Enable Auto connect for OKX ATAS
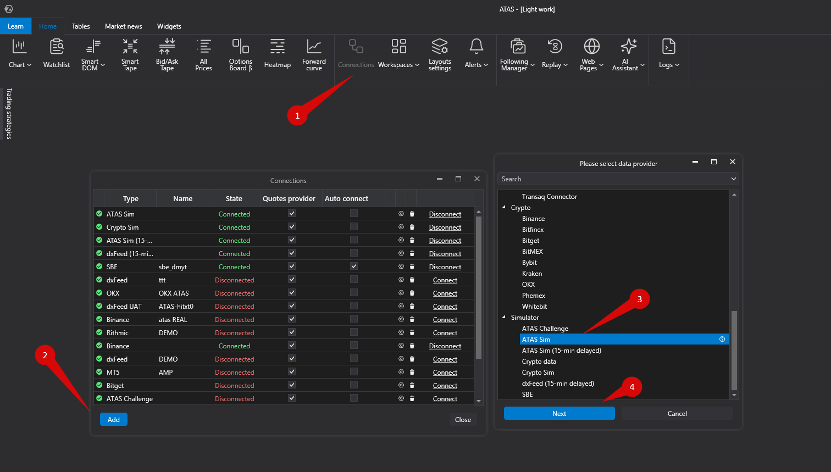 coord(354,292)
